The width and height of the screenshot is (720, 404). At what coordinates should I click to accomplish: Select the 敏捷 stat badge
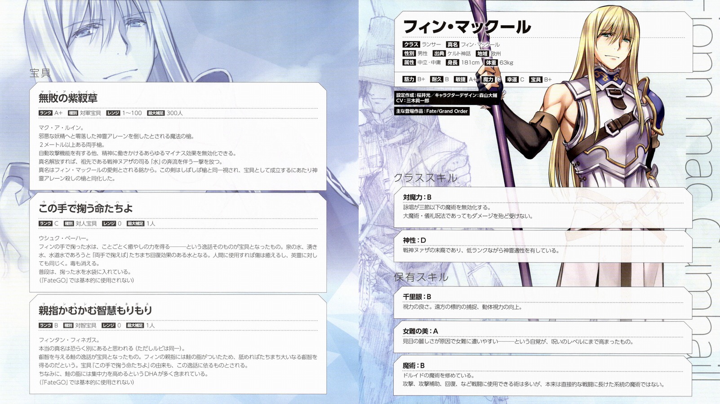click(x=460, y=79)
